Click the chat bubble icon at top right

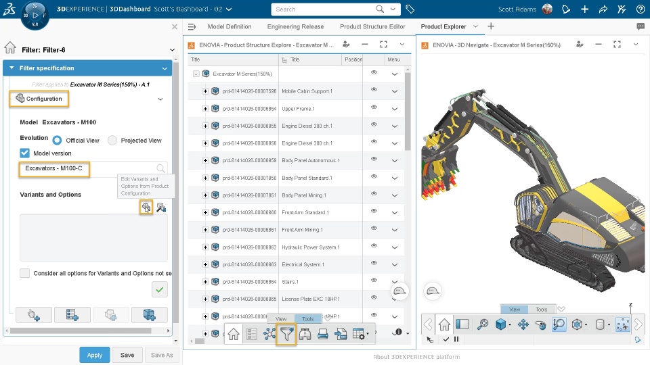(641, 26)
